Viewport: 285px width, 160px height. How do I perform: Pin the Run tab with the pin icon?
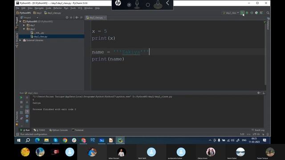coord(21,118)
